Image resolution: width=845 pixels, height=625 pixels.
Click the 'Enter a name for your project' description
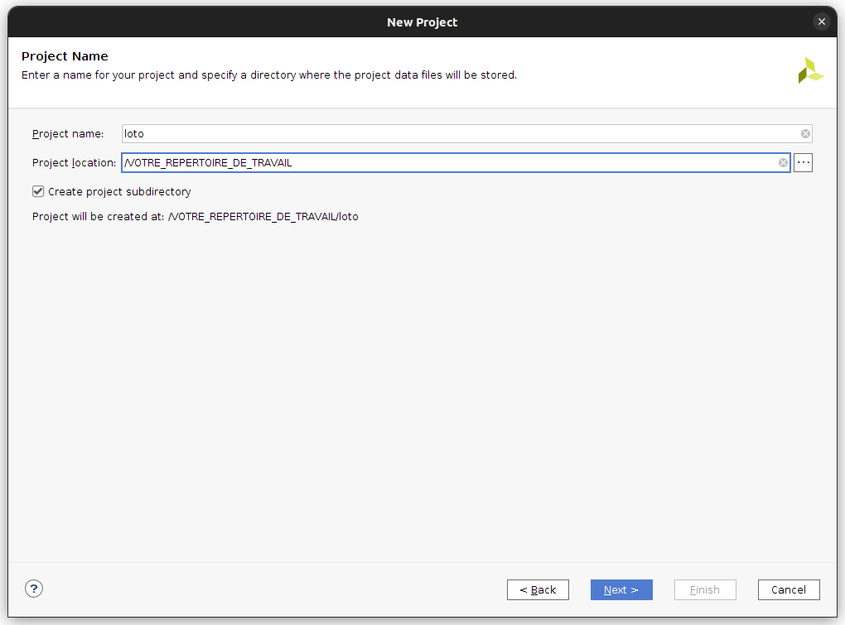tap(269, 75)
